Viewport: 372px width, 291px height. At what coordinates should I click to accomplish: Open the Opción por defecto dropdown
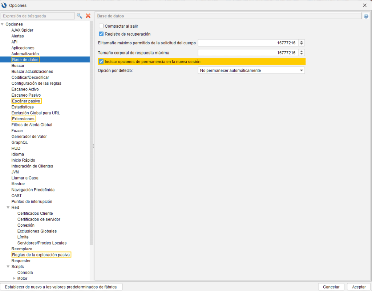pos(251,70)
